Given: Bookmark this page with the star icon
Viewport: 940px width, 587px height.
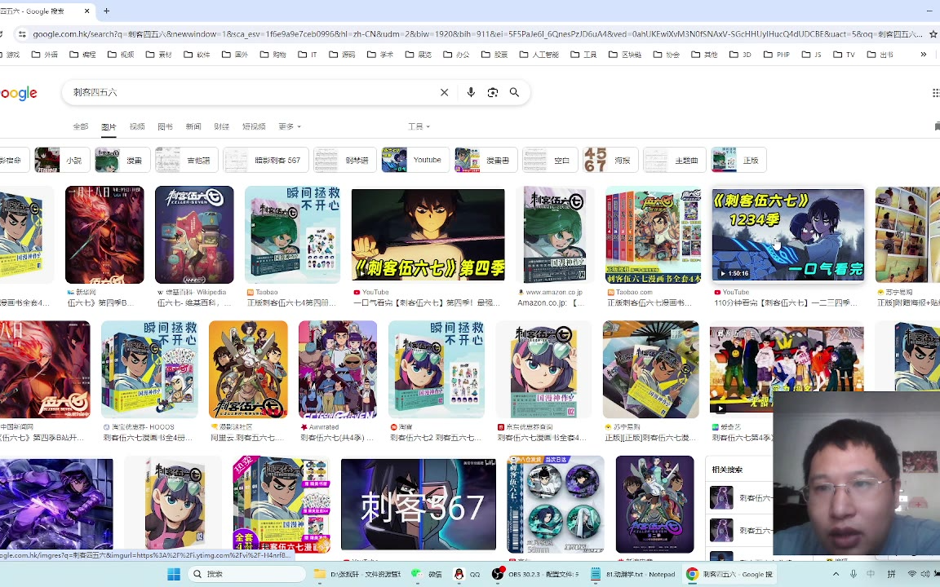Looking at the screenshot, I should point(933,34).
